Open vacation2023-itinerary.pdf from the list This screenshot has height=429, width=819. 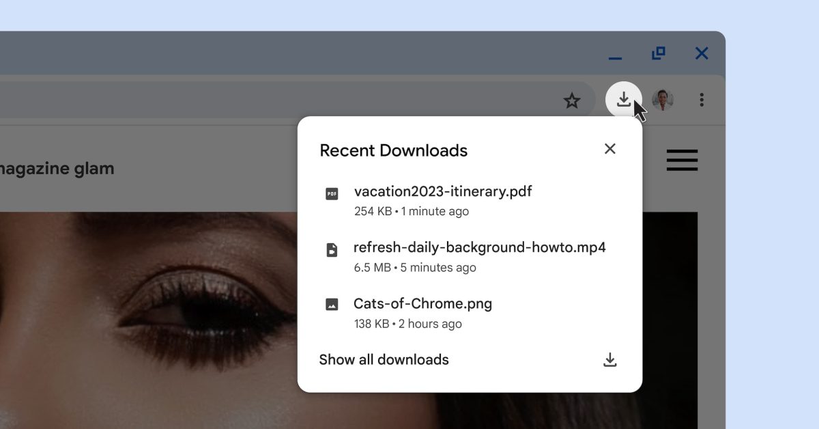[443, 192]
